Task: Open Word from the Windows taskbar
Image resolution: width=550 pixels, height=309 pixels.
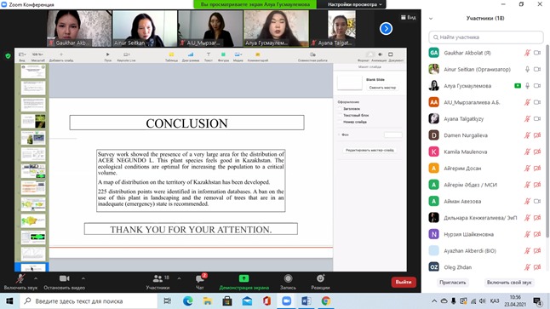Action: coord(307,301)
